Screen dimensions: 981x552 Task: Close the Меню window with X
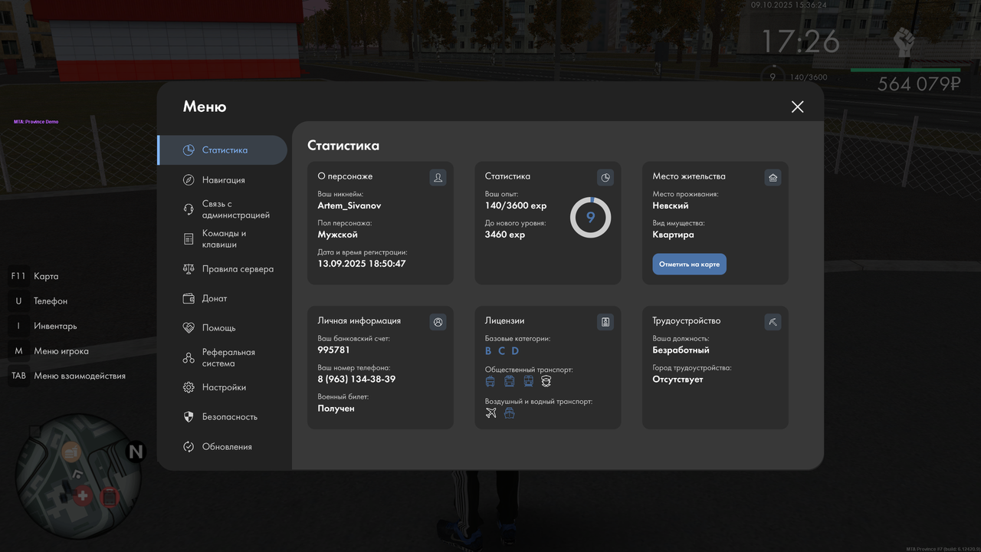pyautogui.click(x=797, y=107)
